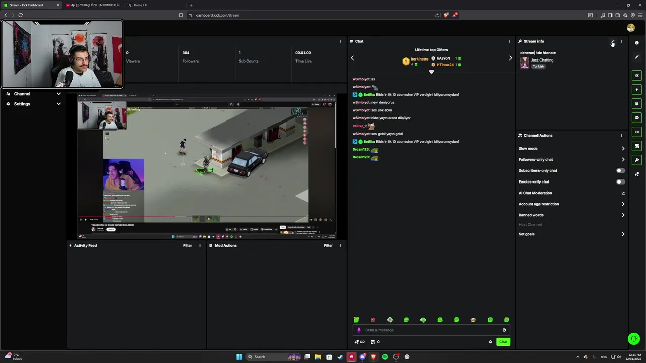Open Windows Start menu
Viewport: 646px width, 363px height.
point(239,357)
